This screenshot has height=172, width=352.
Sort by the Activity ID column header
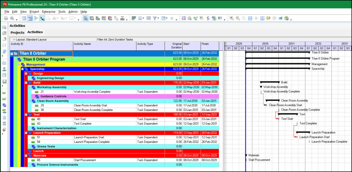42,46
